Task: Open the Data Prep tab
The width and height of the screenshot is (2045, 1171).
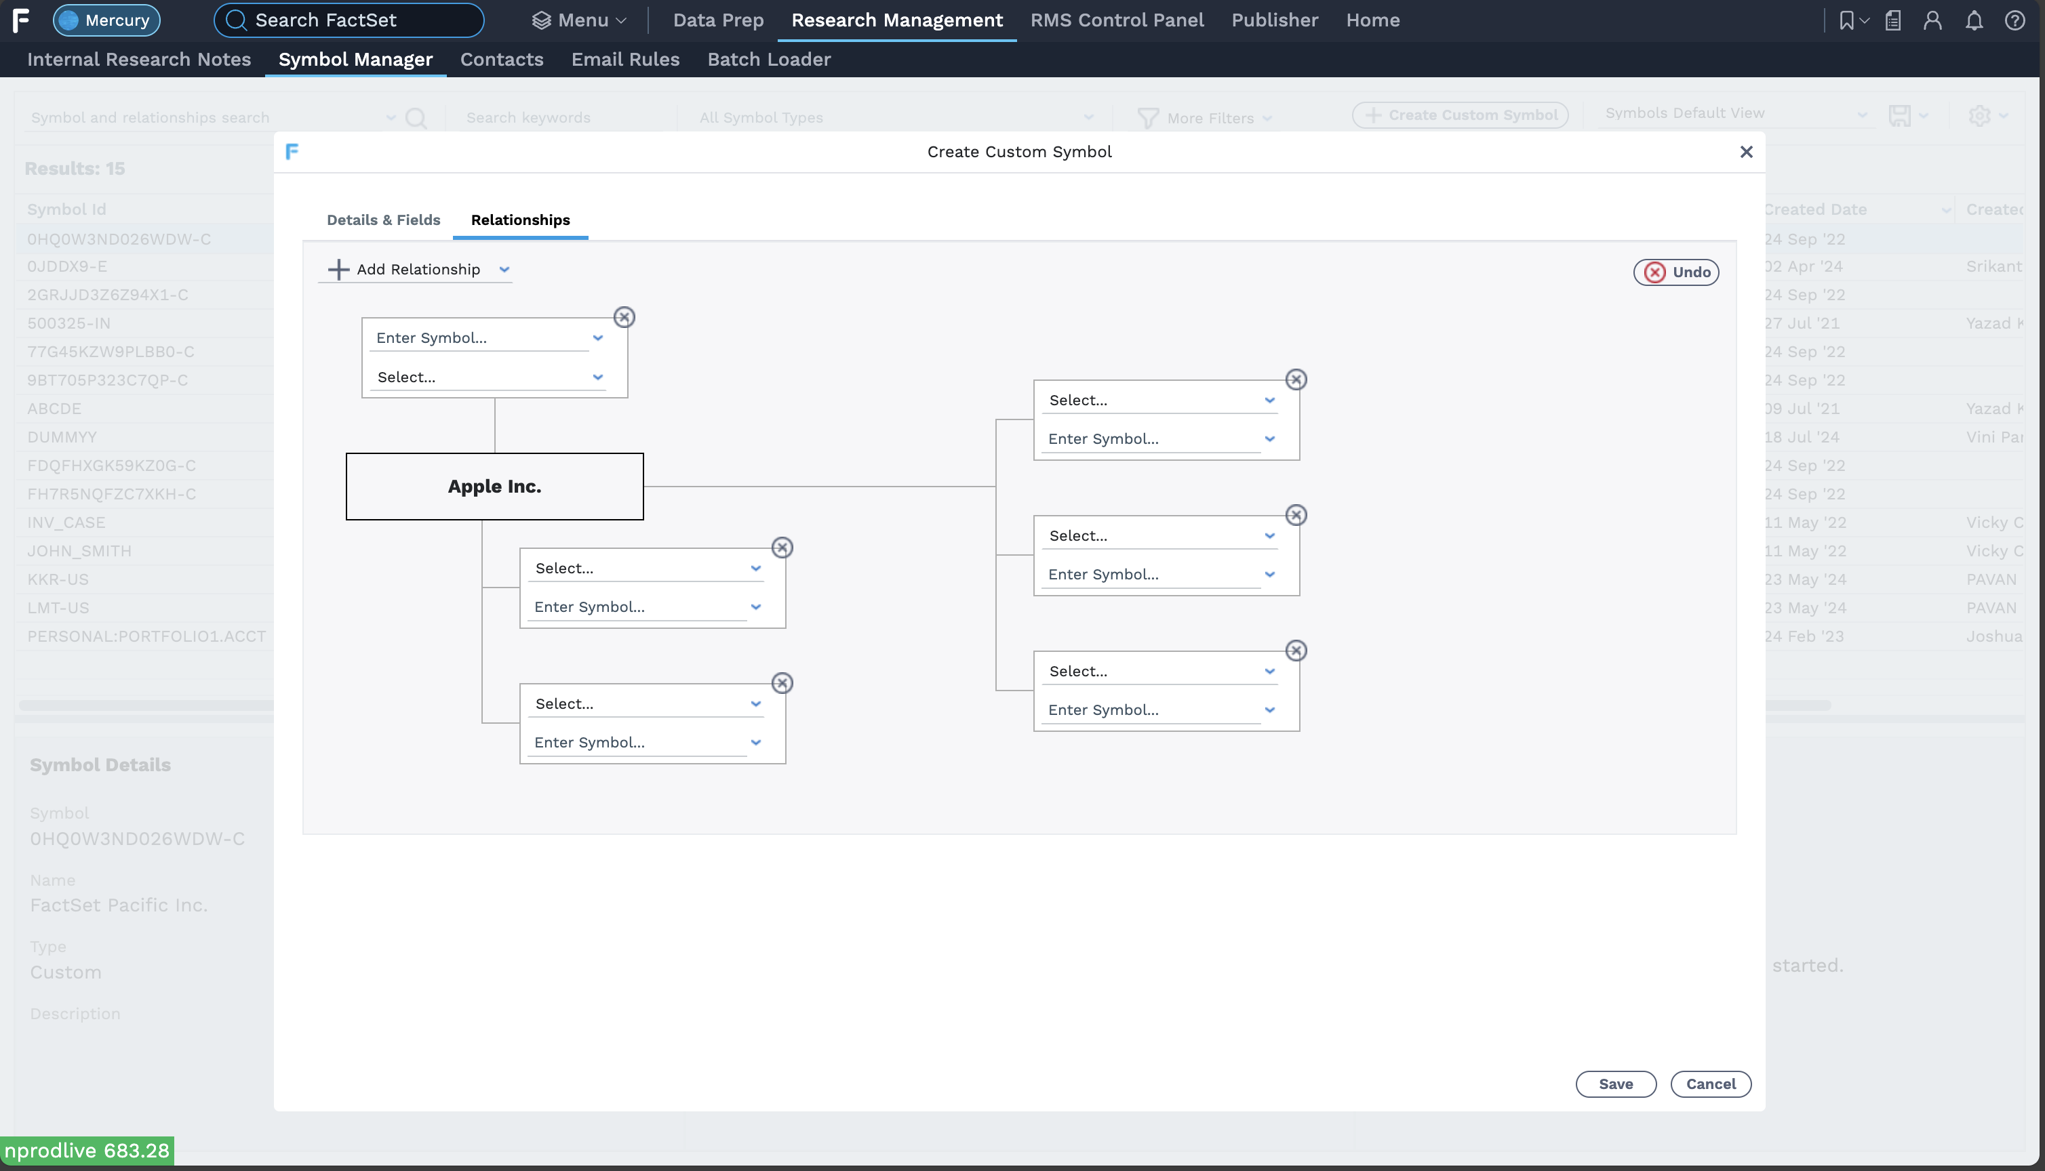Action: pos(719,20)
